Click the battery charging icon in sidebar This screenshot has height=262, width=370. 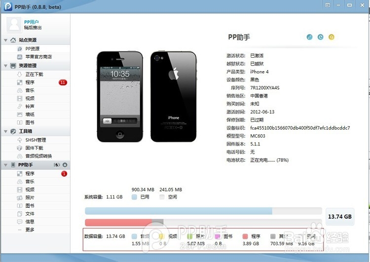pyautogui.click(x=57, y=165)
